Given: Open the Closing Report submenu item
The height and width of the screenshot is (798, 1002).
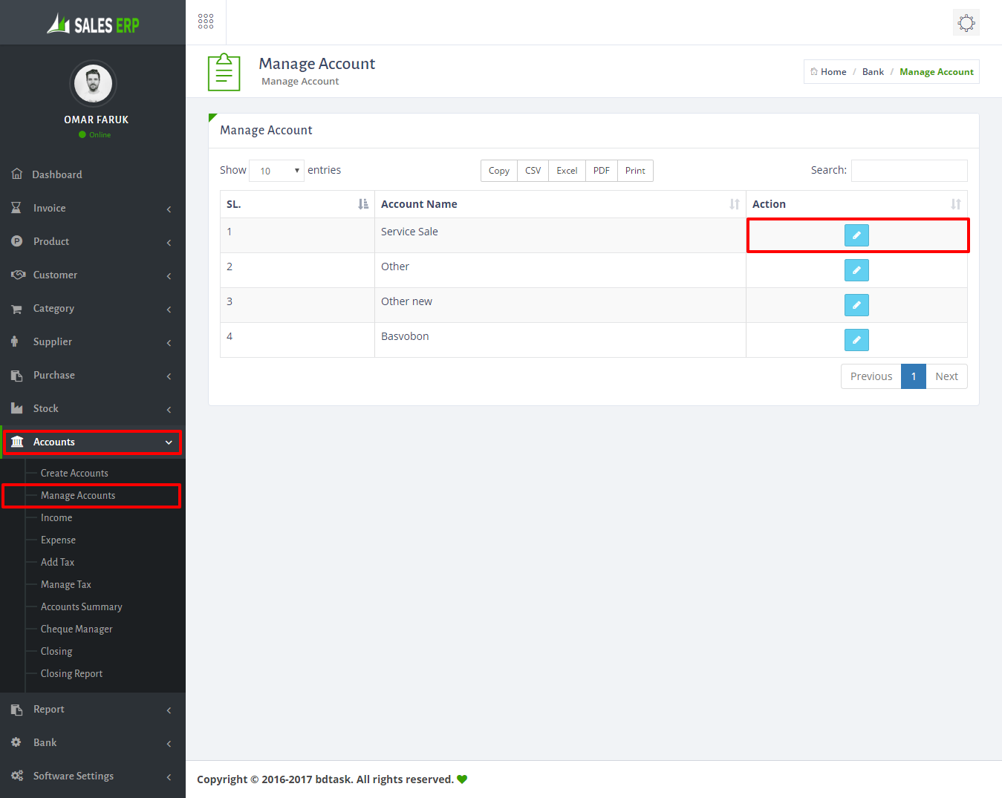Looking at the screenshot, I should 71,674.
